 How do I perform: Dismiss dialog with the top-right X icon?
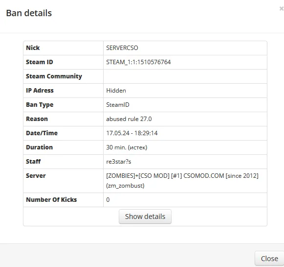(282, 8)
